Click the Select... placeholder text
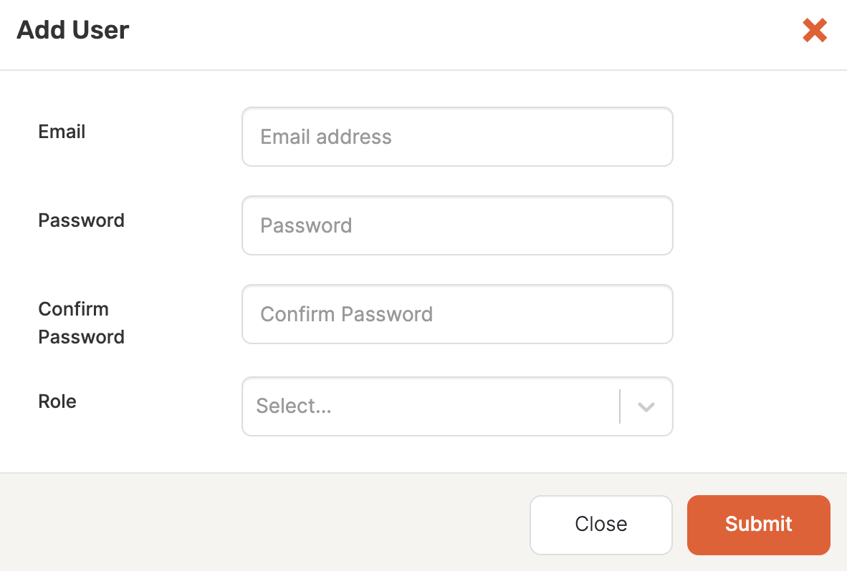Image resolution: width=847 pixels, height=571 pixels. tap(294, 406)
